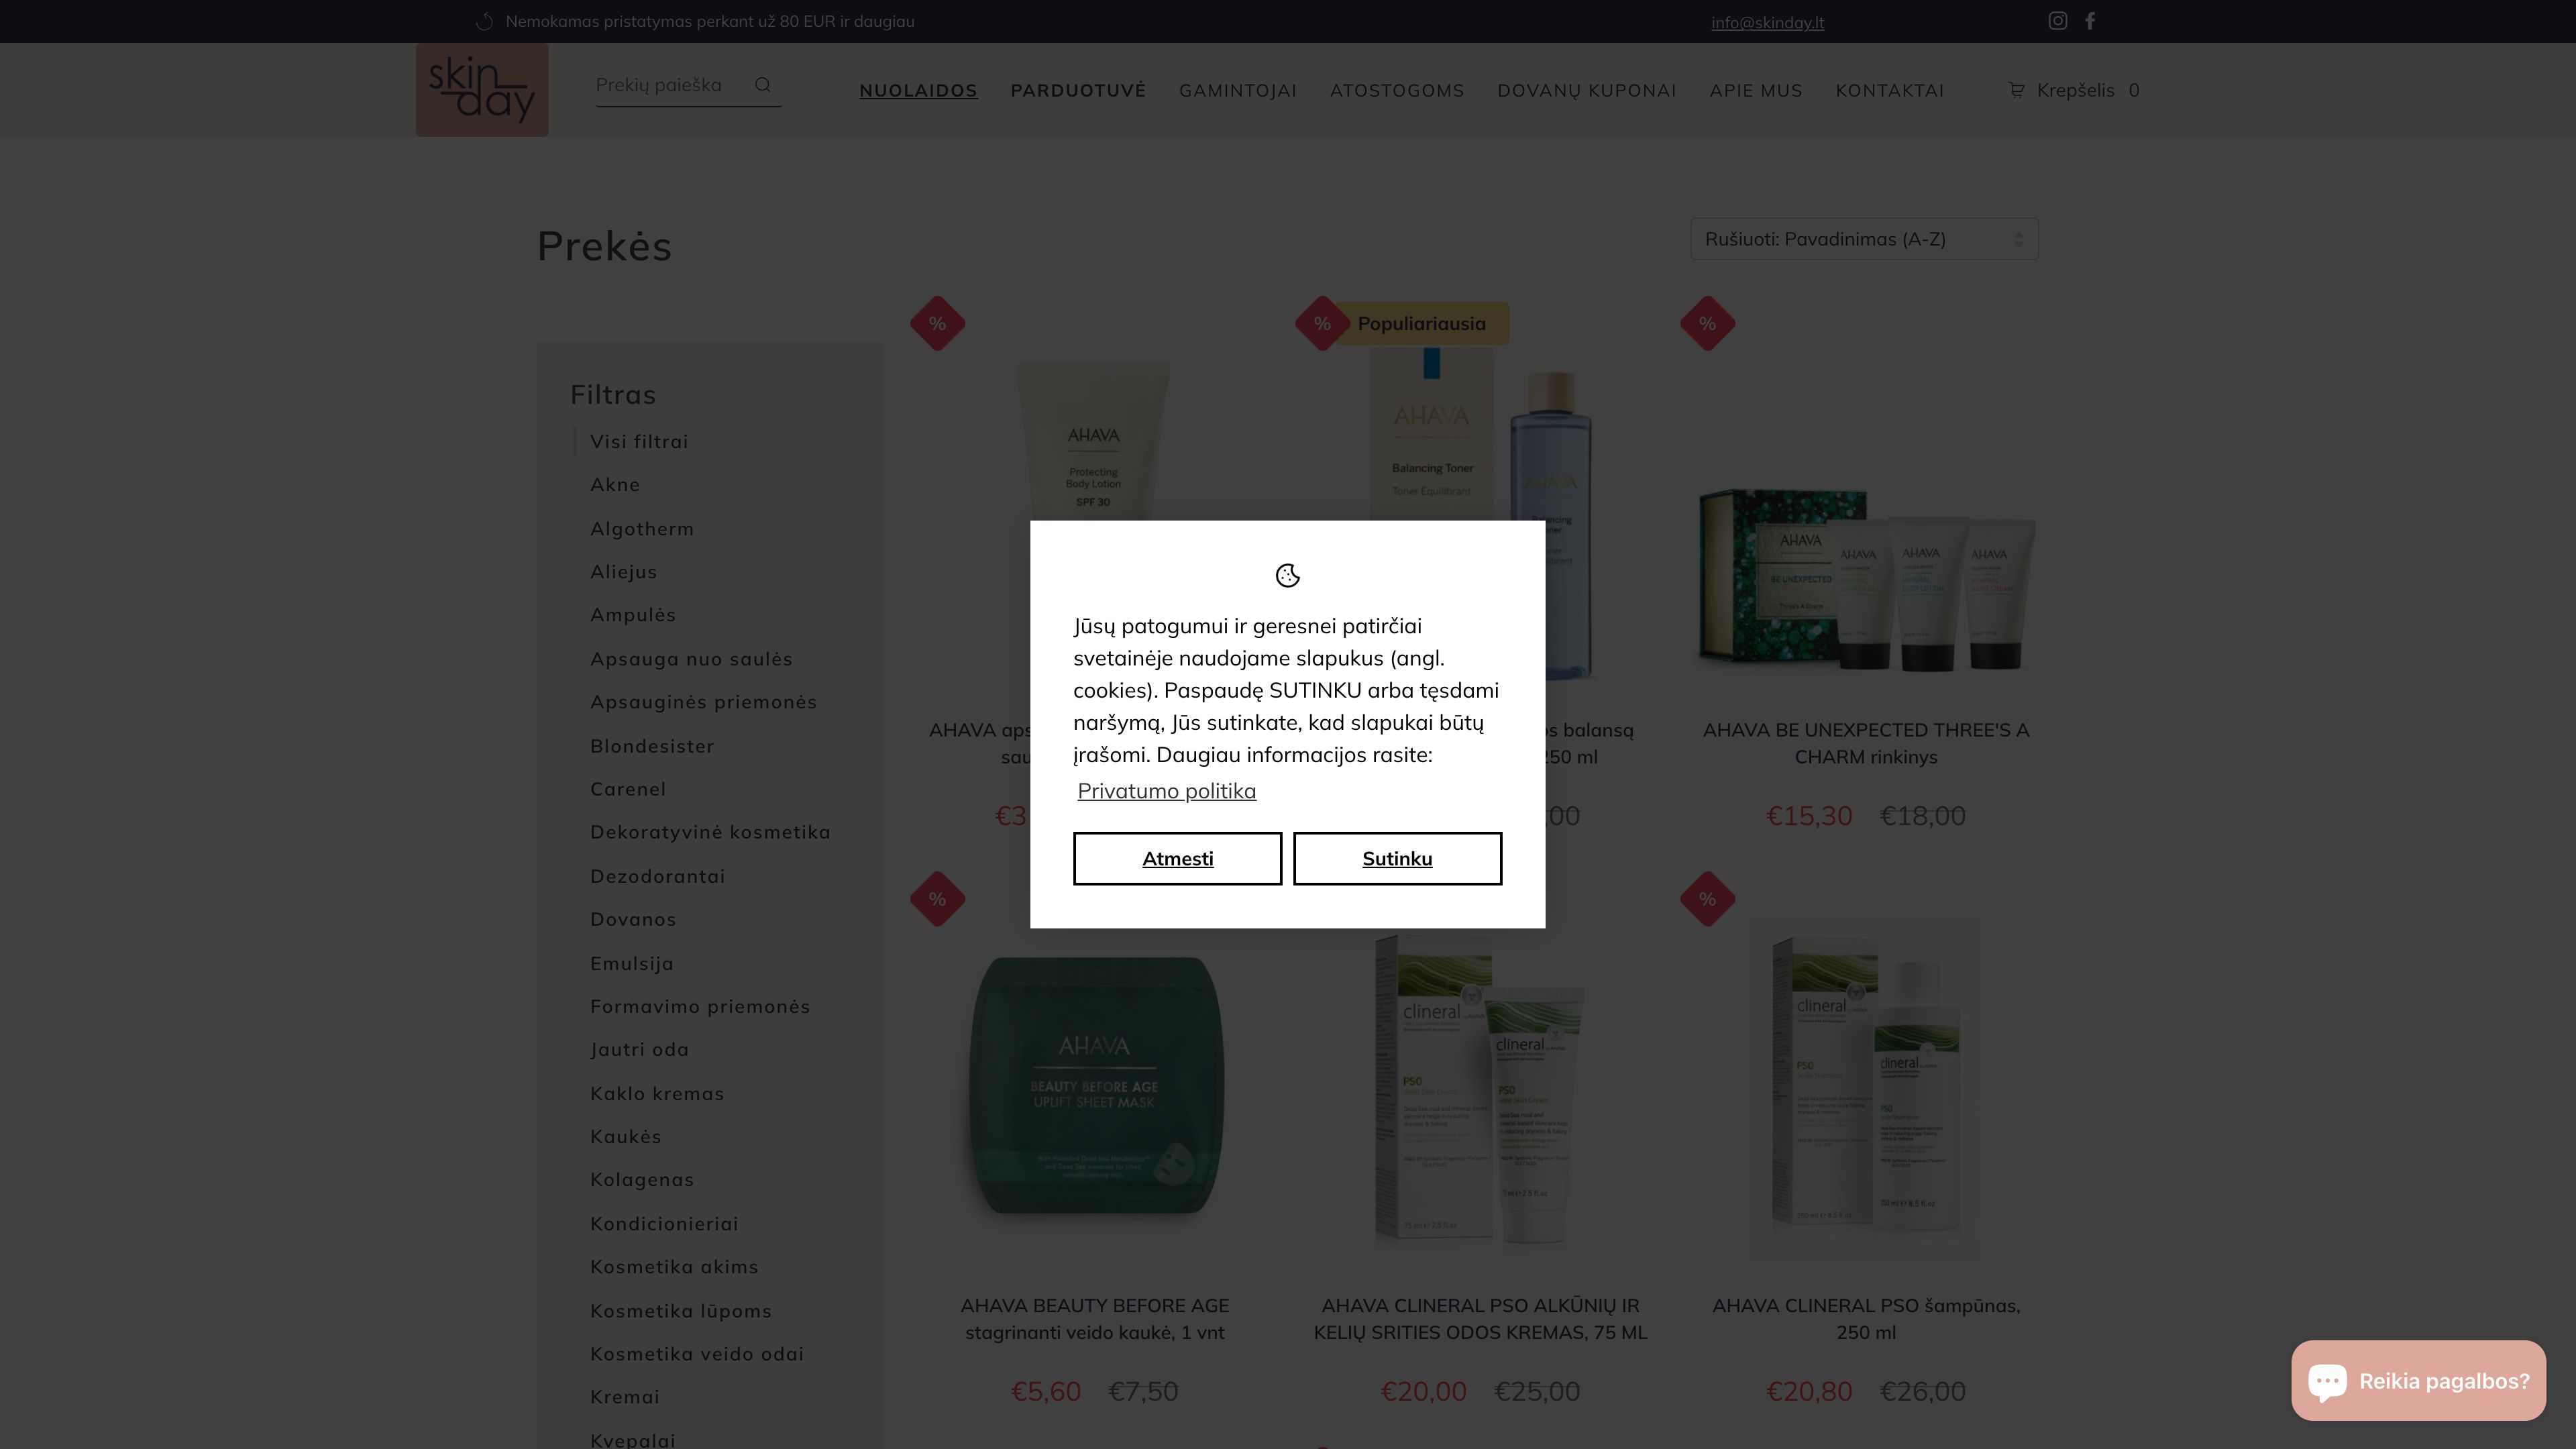Viewport: 2576px width, 1449px height.
Task: Open the GAMINTOJAI menu item
Action: [1238, 91]
